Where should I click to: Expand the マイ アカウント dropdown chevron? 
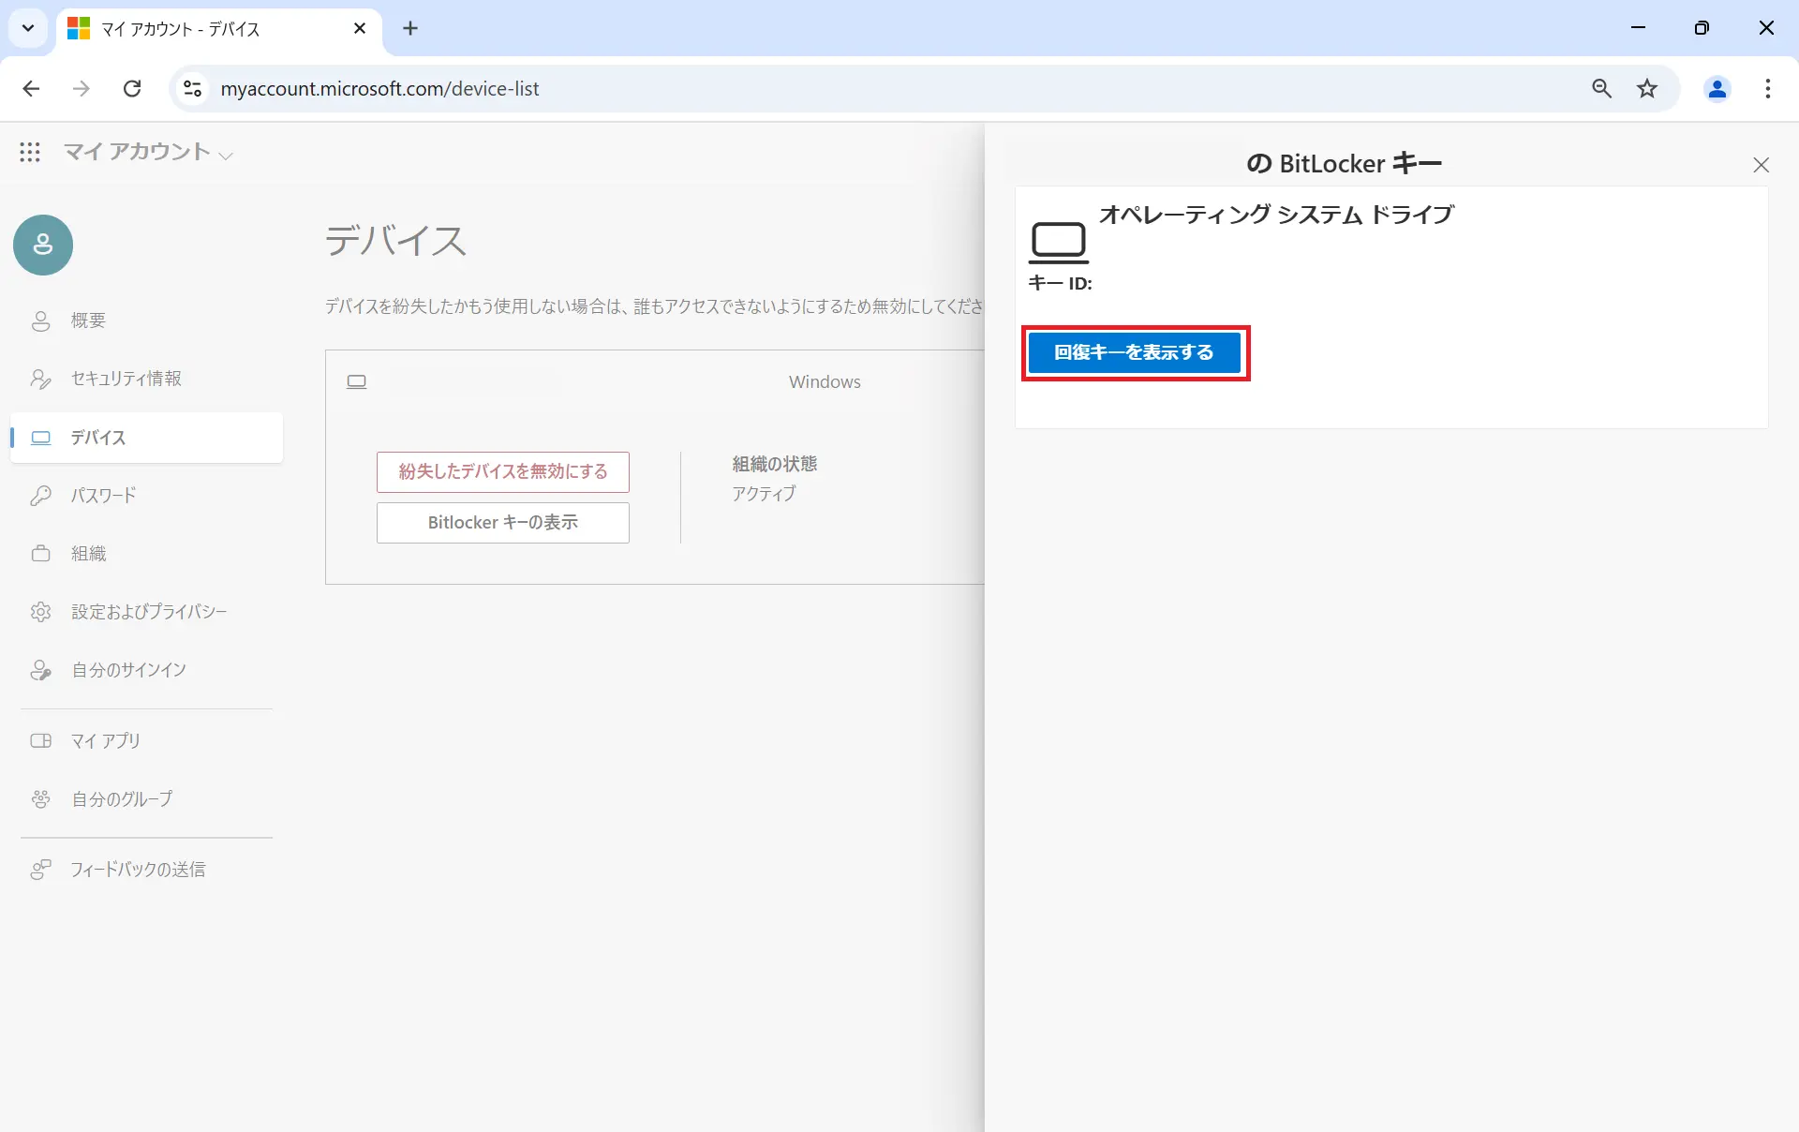[226, 155]
